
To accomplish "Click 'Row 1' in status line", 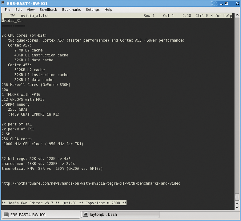I will tap(149, 15).
